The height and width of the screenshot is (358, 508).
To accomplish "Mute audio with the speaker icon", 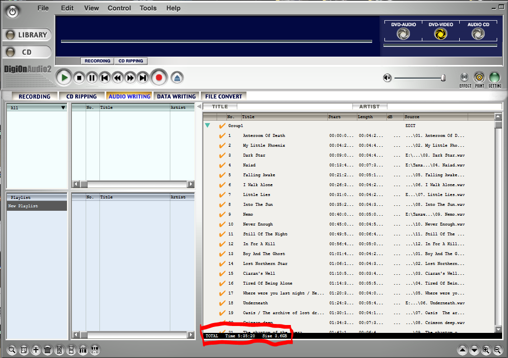I will pyautogui.click(x=387, y=78).
